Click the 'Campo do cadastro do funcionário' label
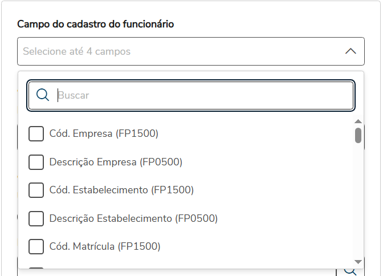383x276 pixels. (96, 24)
